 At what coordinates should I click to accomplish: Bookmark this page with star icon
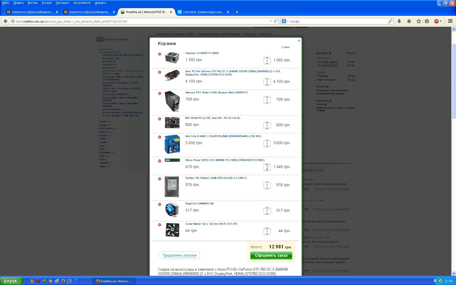tap(419, 21)
